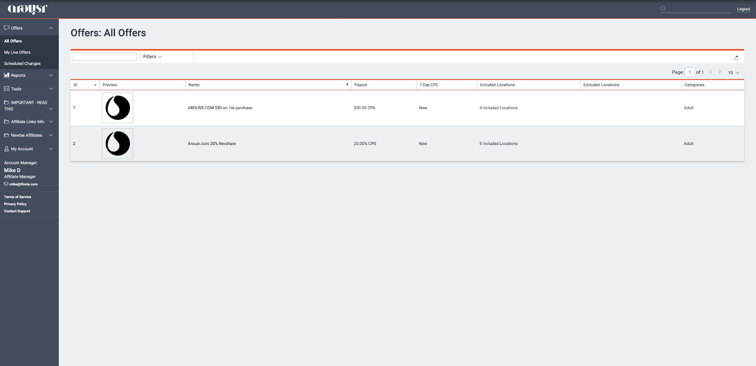Click the Tools icon in sidebar
Viewport: 756px width, 366px height.
[7, 89]
